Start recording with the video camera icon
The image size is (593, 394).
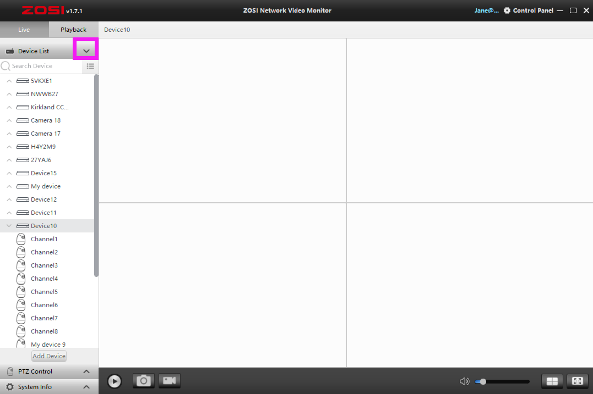point(170,380)
